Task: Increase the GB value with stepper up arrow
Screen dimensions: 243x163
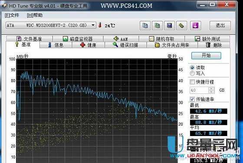Action: tap(211, 89)
